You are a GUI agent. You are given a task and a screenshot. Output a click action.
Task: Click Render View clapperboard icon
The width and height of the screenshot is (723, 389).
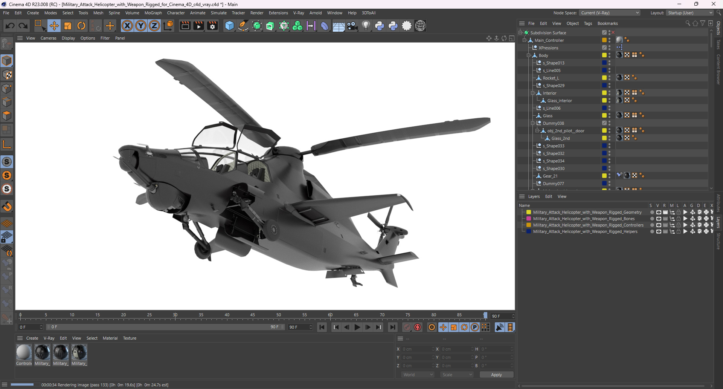pos(185,26)
